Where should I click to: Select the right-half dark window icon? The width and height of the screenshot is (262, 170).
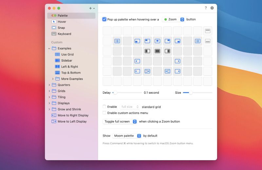[x=168, y=51]
